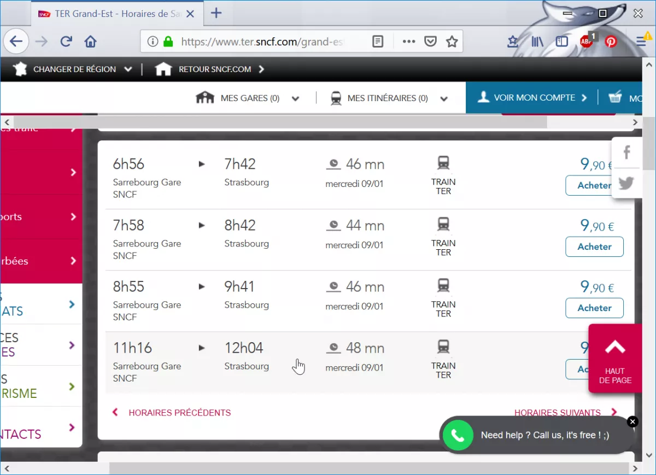Share on Facebook icon
The image size is (656, 475).
(626, 153)
